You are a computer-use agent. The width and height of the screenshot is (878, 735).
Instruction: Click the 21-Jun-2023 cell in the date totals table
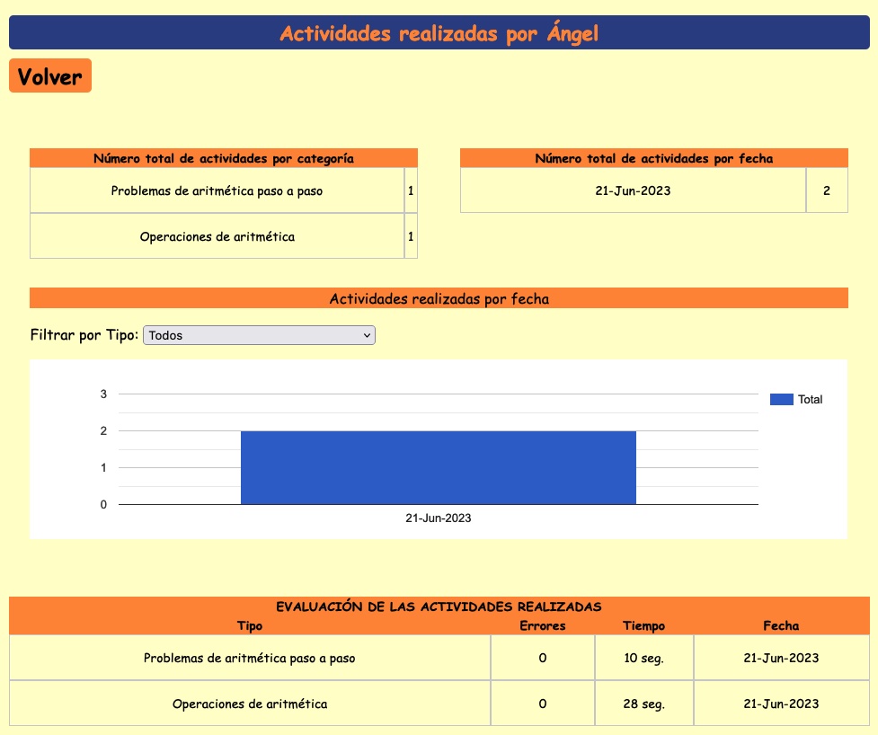coord(633,190)
